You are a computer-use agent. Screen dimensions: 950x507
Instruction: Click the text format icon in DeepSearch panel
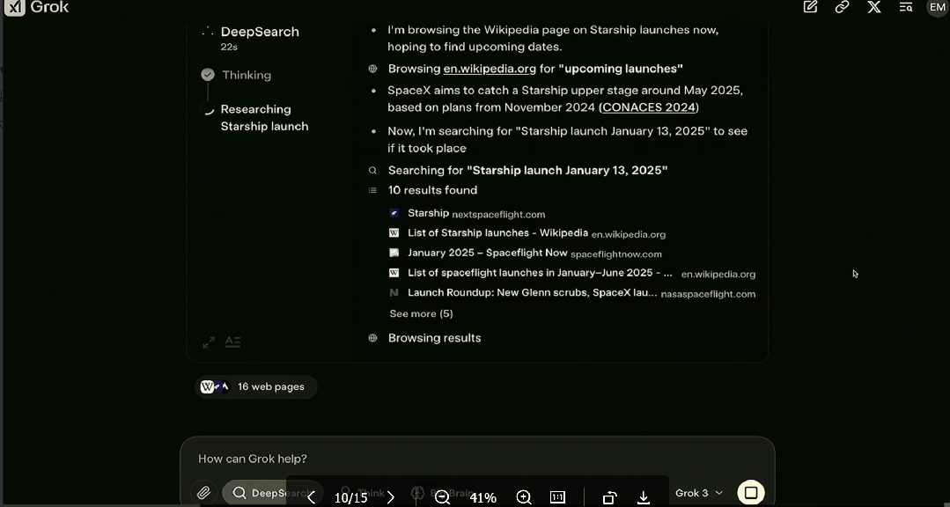(232, 342)
